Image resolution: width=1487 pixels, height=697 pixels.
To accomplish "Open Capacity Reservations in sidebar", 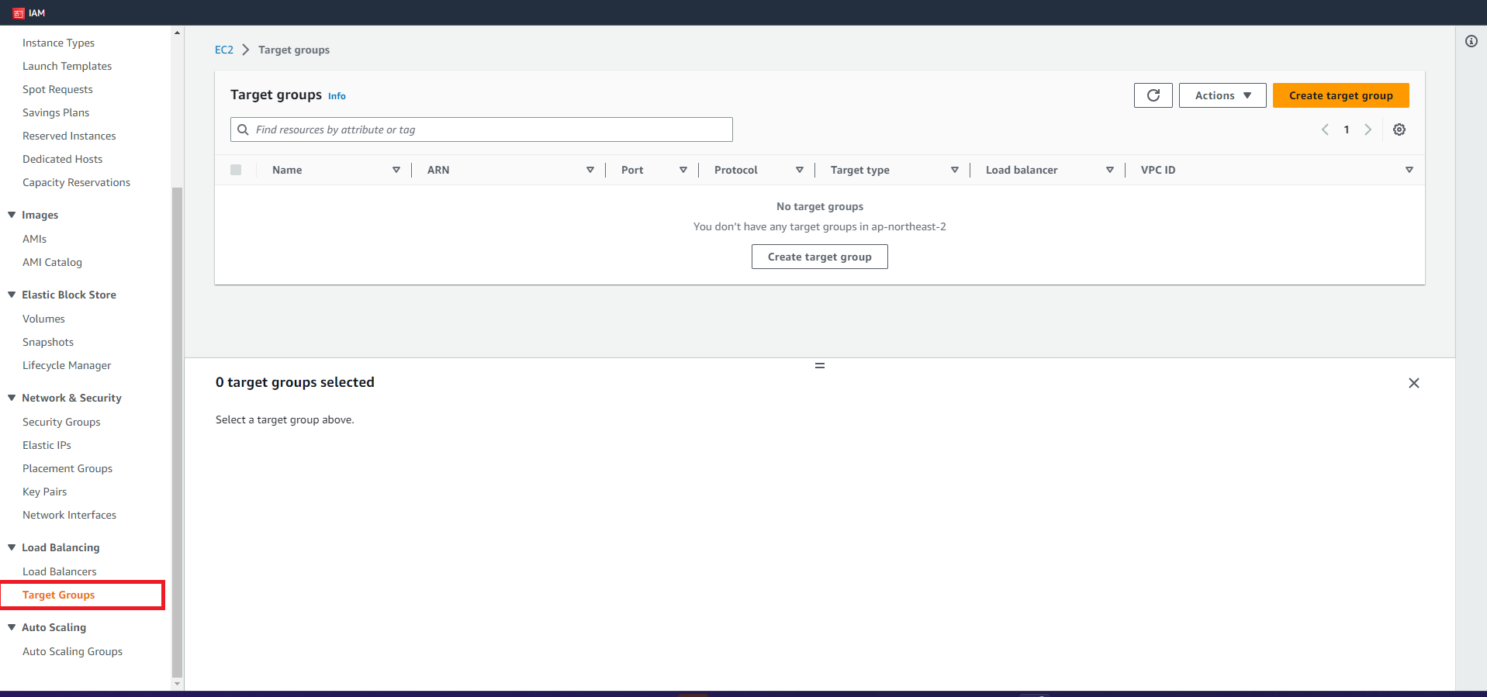I will click(76, 182).
